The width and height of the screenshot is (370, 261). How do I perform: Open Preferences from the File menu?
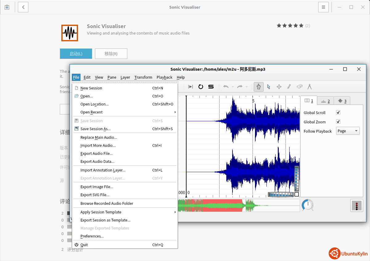pyautogui.click(x=92, y=236)
